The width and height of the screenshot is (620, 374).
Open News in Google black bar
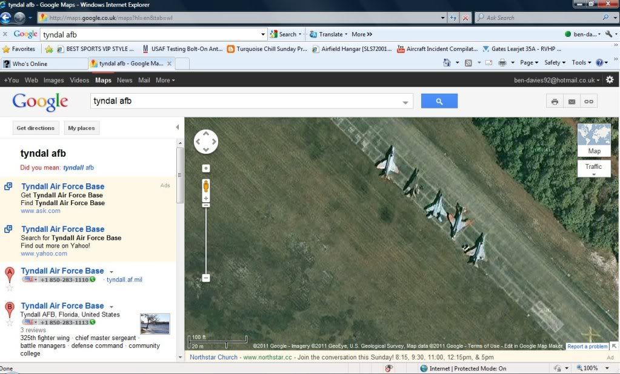tap(125, 80)
